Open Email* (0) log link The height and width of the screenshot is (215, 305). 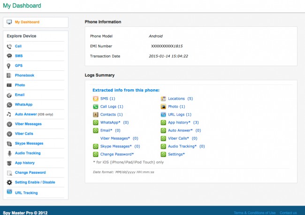110,131
